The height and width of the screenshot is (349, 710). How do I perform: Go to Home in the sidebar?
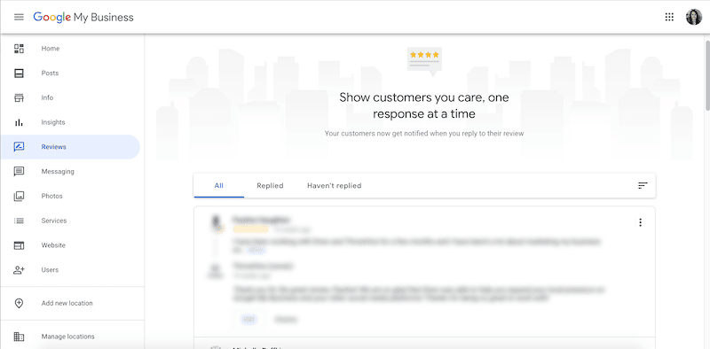(x=51, y=49)
